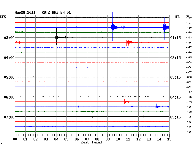Select the DC offset value -333

click(x=189, y=37)
